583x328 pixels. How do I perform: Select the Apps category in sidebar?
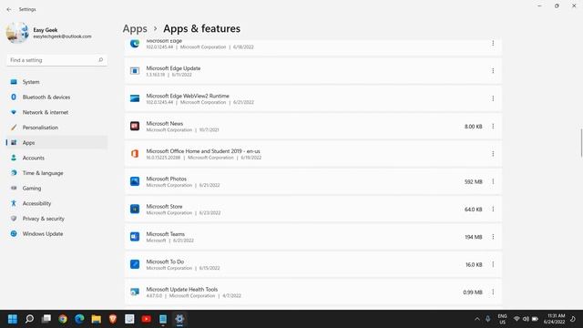click(x=56, y=142)
